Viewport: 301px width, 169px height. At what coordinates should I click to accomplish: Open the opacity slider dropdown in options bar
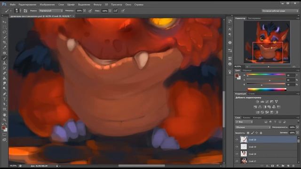[x=85, y=11]
